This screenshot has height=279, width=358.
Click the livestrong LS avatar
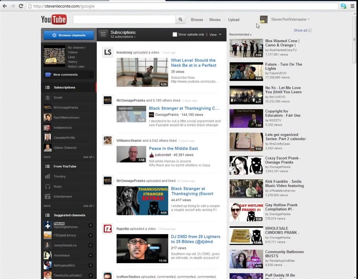pos(108,52)
